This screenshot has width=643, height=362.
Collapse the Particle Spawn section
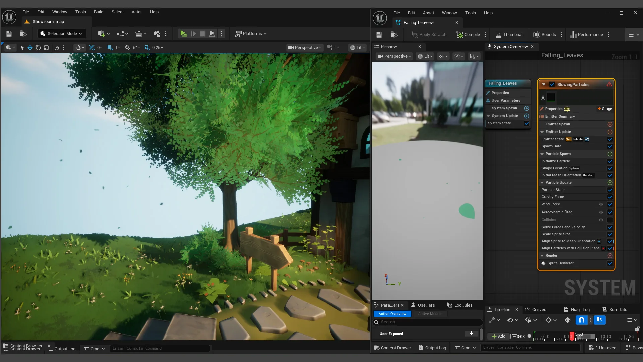pos(542,154)
